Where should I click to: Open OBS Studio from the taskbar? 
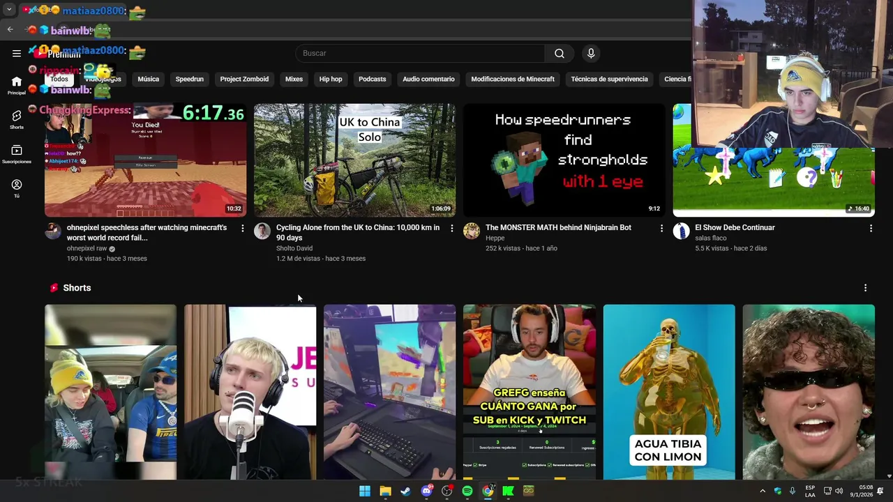point(446,491)
